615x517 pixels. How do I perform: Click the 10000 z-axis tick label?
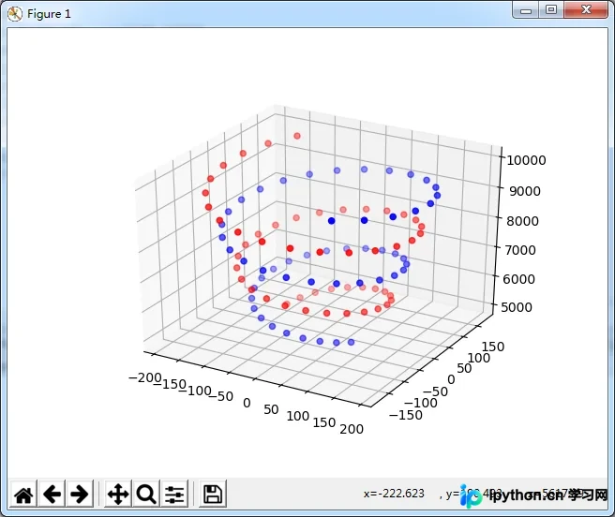tap(526, 160)
